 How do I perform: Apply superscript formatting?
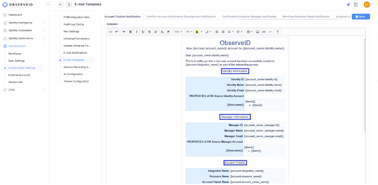click(x=156, y=32)
